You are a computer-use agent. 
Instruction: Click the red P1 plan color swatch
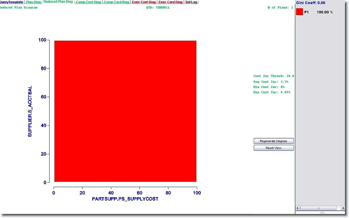tap(299, 12)
